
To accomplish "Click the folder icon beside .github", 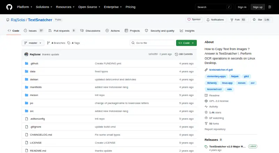I will point(27,63).
